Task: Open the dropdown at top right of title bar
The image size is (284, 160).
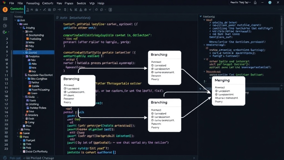Action: click(x=240, y=2)
